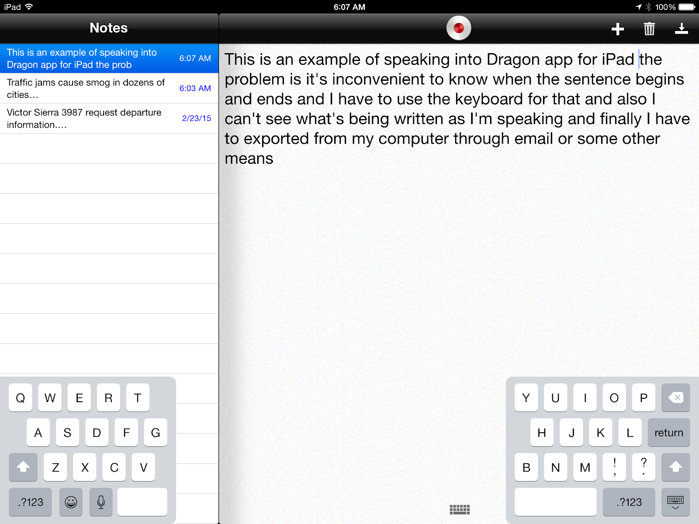Tap the small keyboard icon below note
The height and width of the screenshot is (524, 699).
[x=460, y=509]
